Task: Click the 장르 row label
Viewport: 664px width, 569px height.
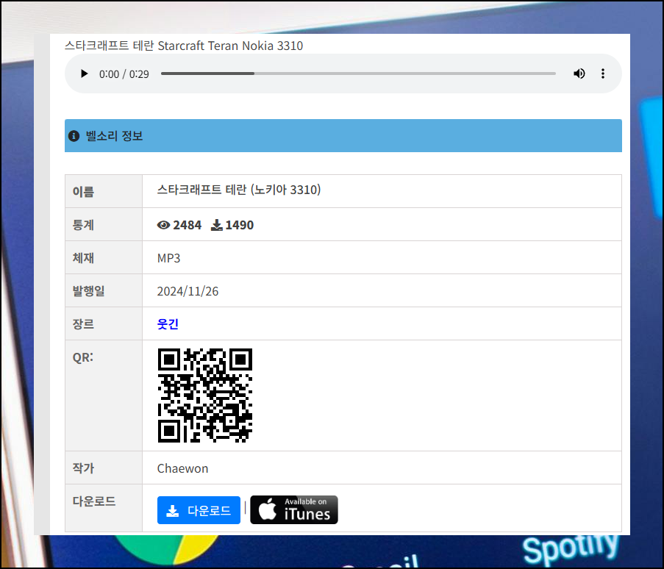Action: tap(83, 324)
